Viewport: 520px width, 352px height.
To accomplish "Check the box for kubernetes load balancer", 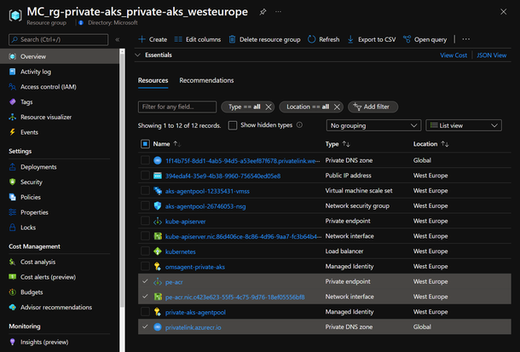I will (x=145, y=251).
